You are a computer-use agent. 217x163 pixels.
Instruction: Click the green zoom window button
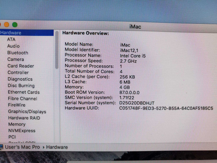tap(15, 25)
